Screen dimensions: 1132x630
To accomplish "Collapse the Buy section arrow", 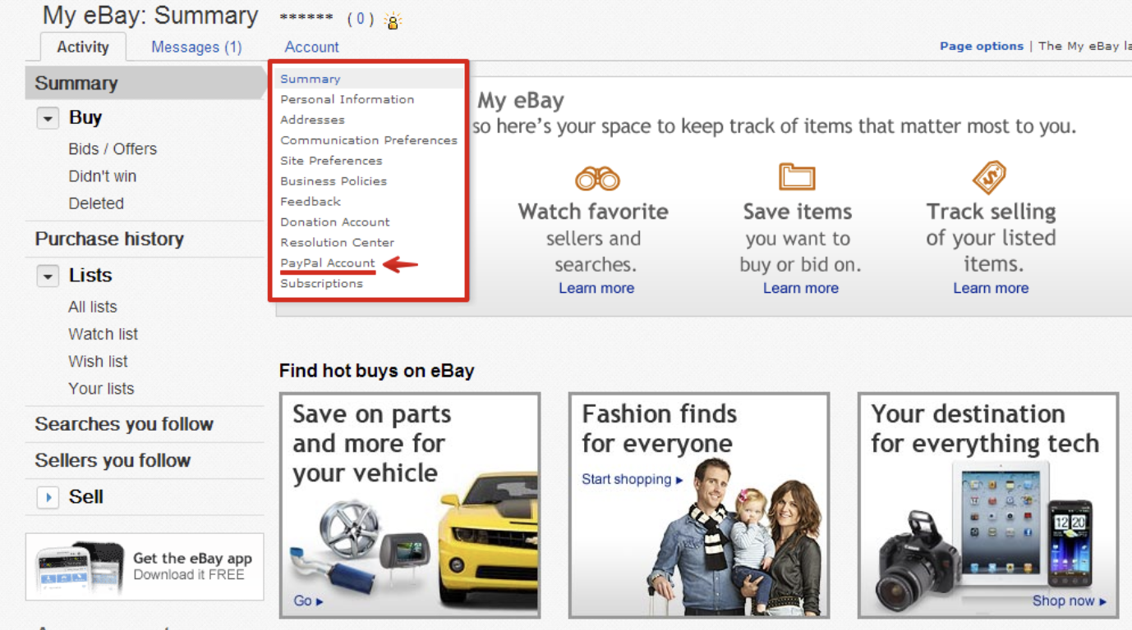I will point(48,119).
